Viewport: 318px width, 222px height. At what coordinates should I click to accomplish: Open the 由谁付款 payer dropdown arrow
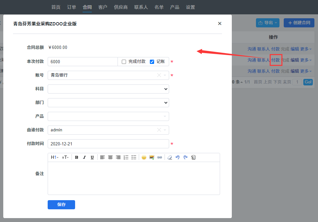pyautogui.click(x=165, y=130)
